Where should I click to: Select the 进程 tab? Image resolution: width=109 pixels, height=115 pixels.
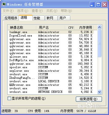pyautogui.click(x=26, y=18)
